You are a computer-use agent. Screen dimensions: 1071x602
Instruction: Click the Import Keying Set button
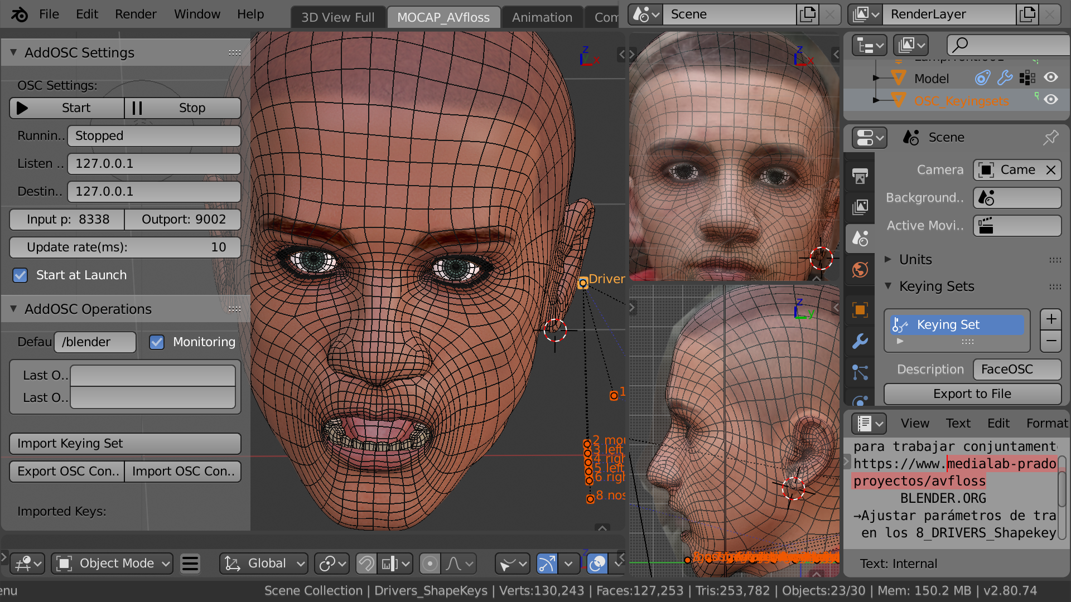point(125,444)
